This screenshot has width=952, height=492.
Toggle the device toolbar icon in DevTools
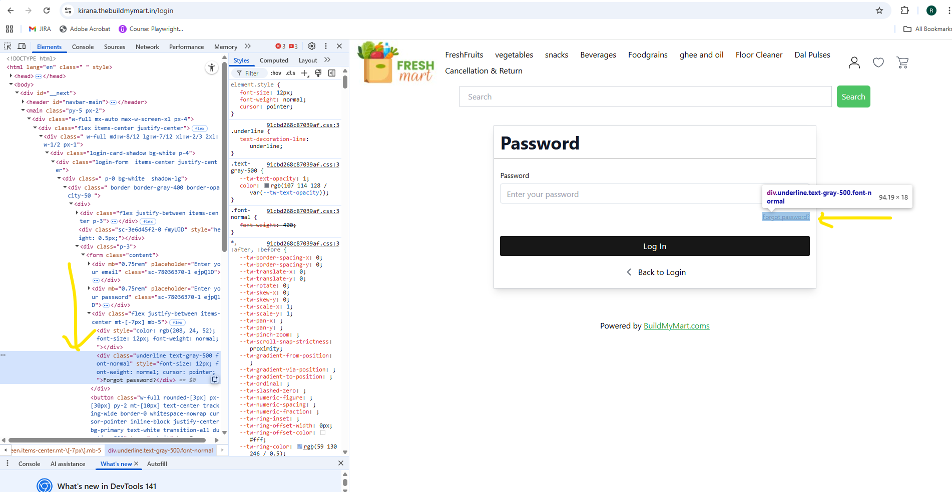click(x=22, y=46)
